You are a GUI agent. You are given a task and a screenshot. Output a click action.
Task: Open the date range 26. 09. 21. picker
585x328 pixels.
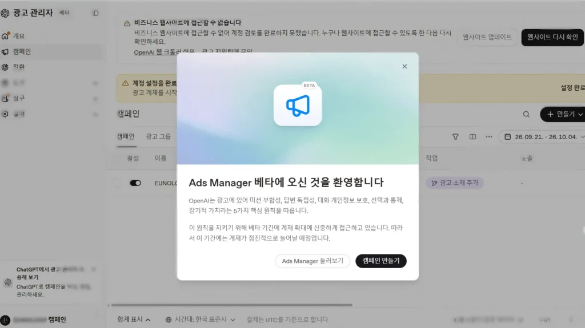pyautogui.click(x=543, y=137)
